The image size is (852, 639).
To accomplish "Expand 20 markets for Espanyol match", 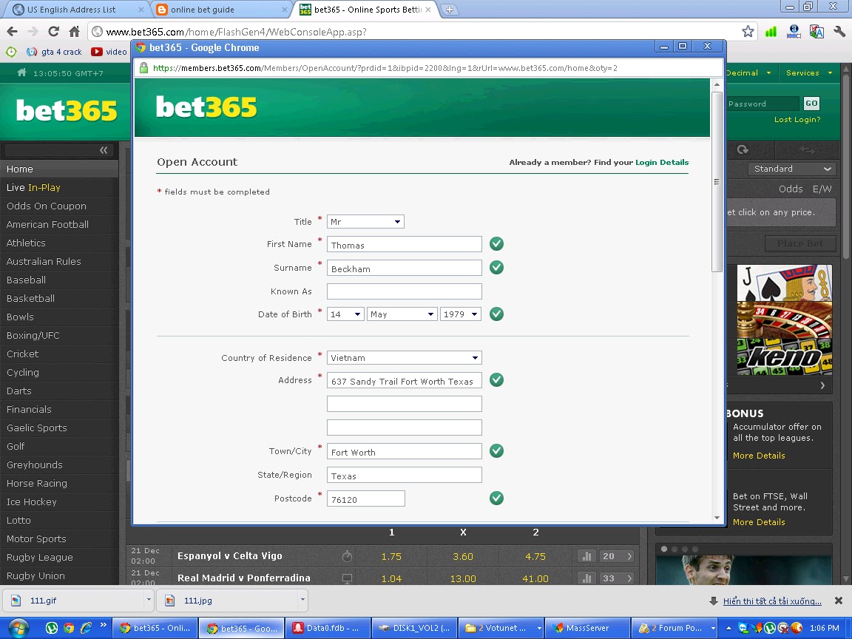I will click(618, 556).
